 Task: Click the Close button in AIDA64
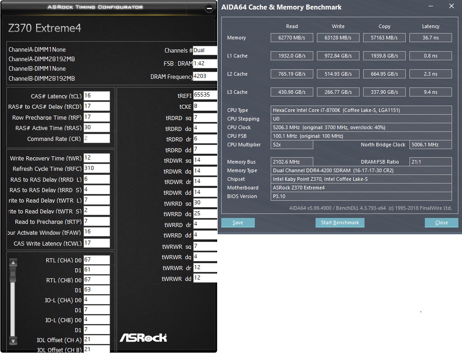pos(442,222)
